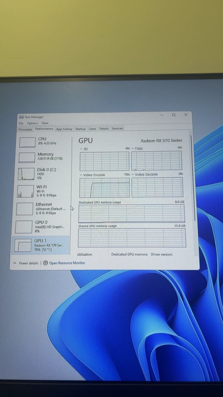Click the Resource Monitor icon
The image size is (223, 397).
point(45,263)
